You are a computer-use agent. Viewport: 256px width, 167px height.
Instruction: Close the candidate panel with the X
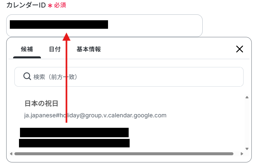click(x=240, y=49)
